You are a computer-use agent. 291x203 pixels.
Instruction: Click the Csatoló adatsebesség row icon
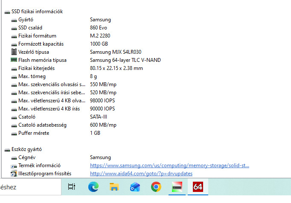tap(14, 126)
